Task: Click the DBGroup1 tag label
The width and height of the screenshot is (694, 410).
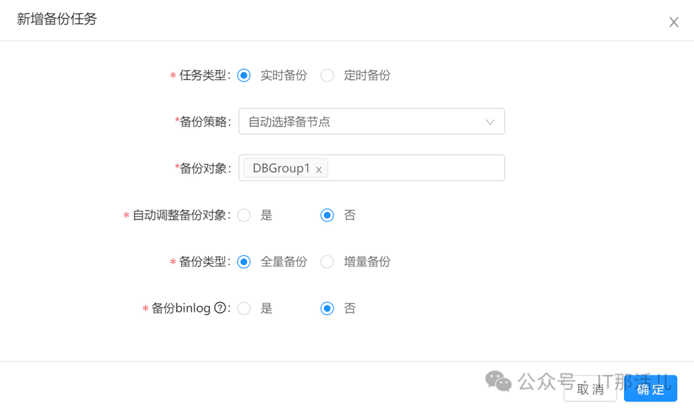Action: tap(281, 168)
